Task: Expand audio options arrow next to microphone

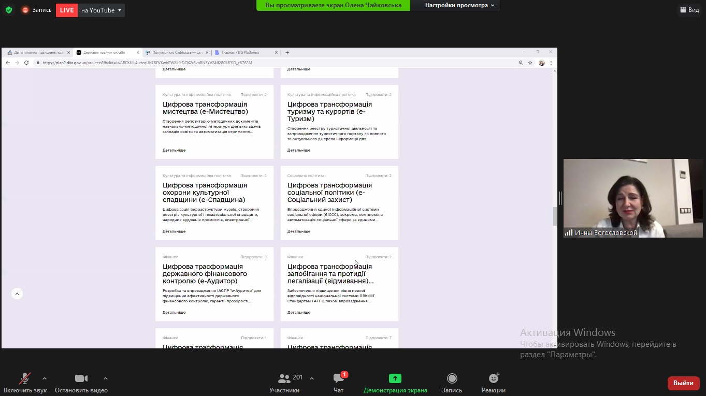Action: click(x=45, y=378)
